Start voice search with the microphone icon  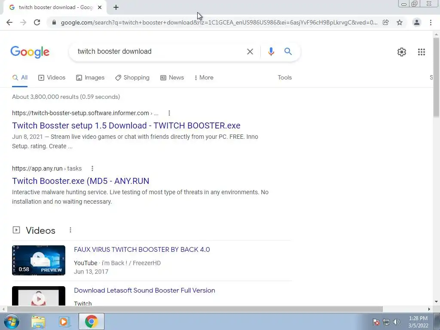(271, 52)
